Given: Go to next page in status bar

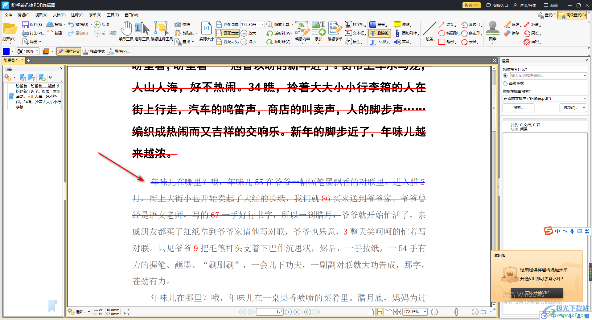Looking at the screenshot, I should pos(288,312).
